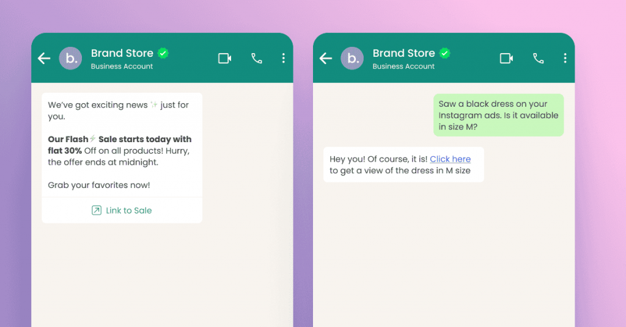626x327 pixels.
Task: Click 'We've got exciting news' text
Action: tap(98, 105)
